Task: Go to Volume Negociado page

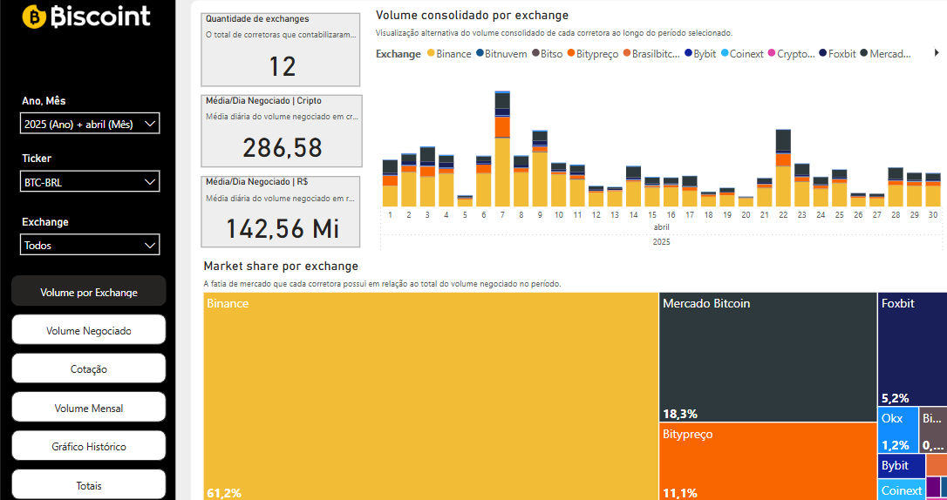Action: coord(89,330)
